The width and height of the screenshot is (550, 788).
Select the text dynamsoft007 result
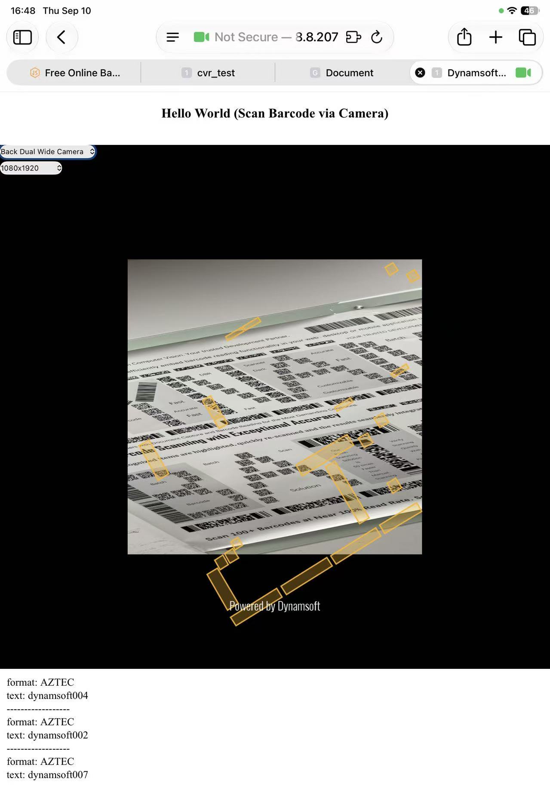click(x=47, y=775)
